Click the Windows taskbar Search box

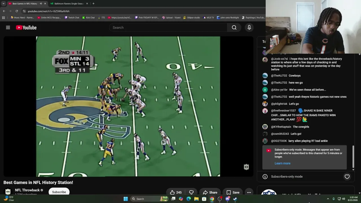coord(150,199)
